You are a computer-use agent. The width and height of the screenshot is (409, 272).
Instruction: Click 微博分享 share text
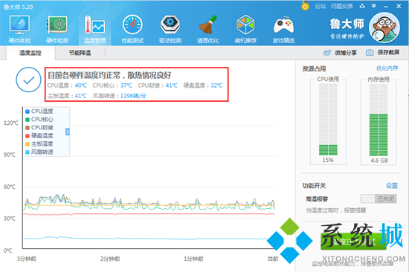click(x=346, y=53)
